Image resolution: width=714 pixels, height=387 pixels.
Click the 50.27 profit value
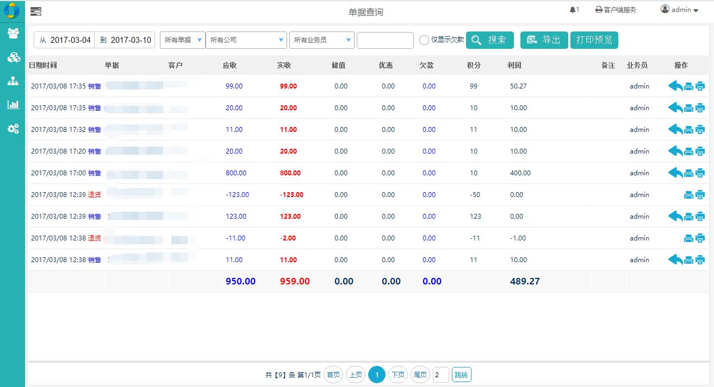[518, 86]
